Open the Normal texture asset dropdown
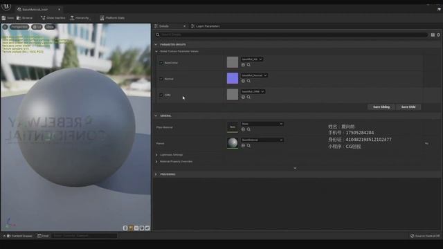 coord(254,75)
